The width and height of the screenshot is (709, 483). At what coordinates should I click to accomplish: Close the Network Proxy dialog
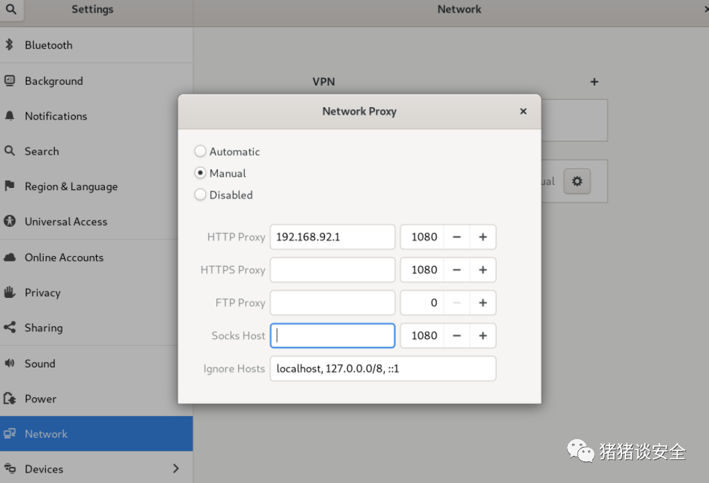[x=523, y=111]
